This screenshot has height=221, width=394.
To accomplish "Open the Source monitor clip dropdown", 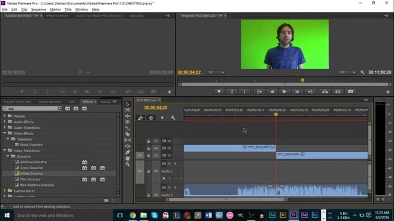I will pyautogui.click(x=36, y=16).
